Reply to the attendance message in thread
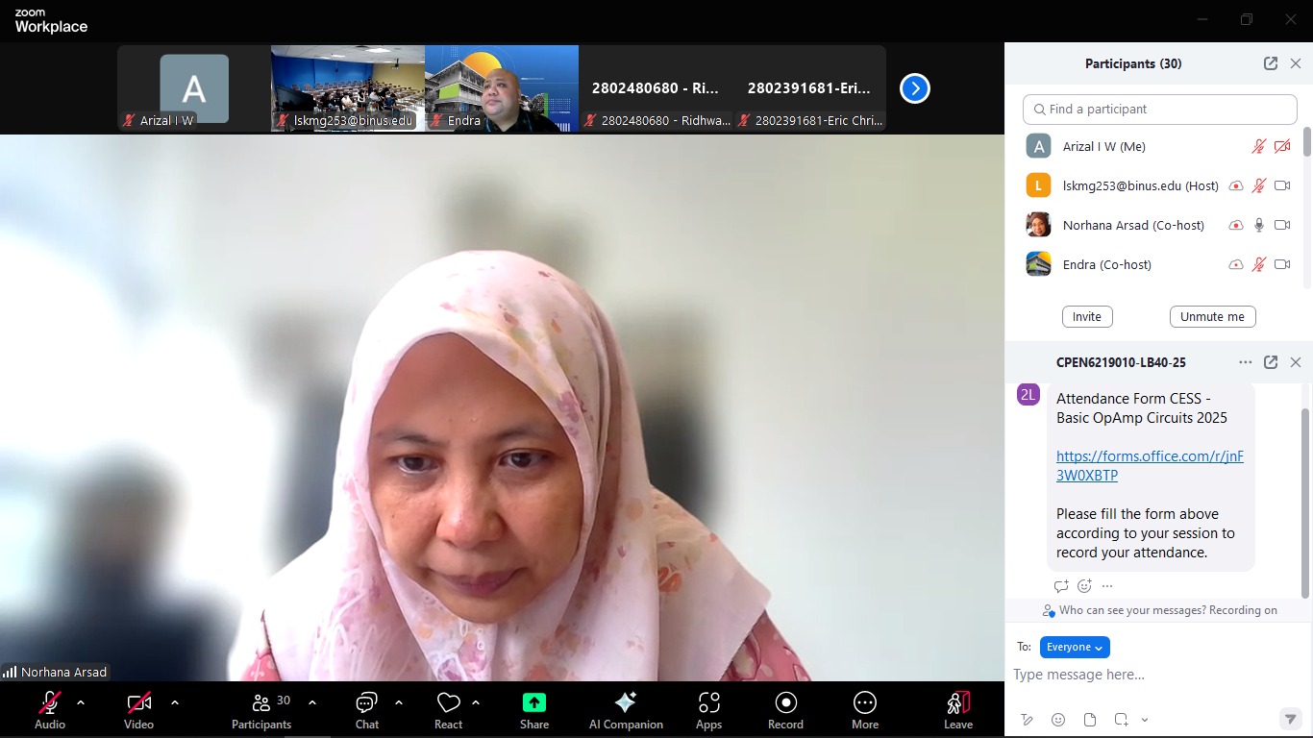Viewport: 1313px width, 738px height. coord(1061,586)
